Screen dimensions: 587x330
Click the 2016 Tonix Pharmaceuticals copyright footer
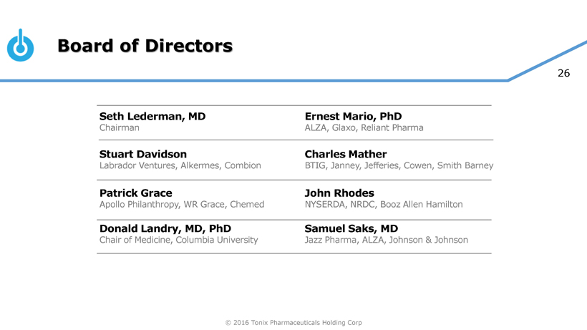pos(293,323)
